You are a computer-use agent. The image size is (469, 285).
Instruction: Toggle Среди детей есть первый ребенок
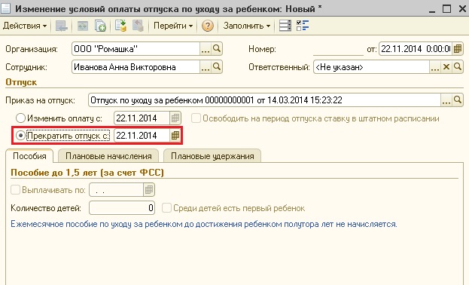(166, 208)
